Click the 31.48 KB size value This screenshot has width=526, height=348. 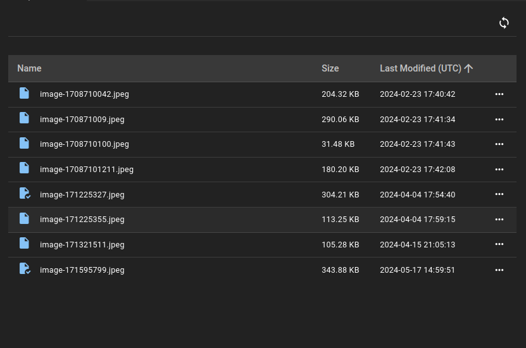click(x=338, y=144)
